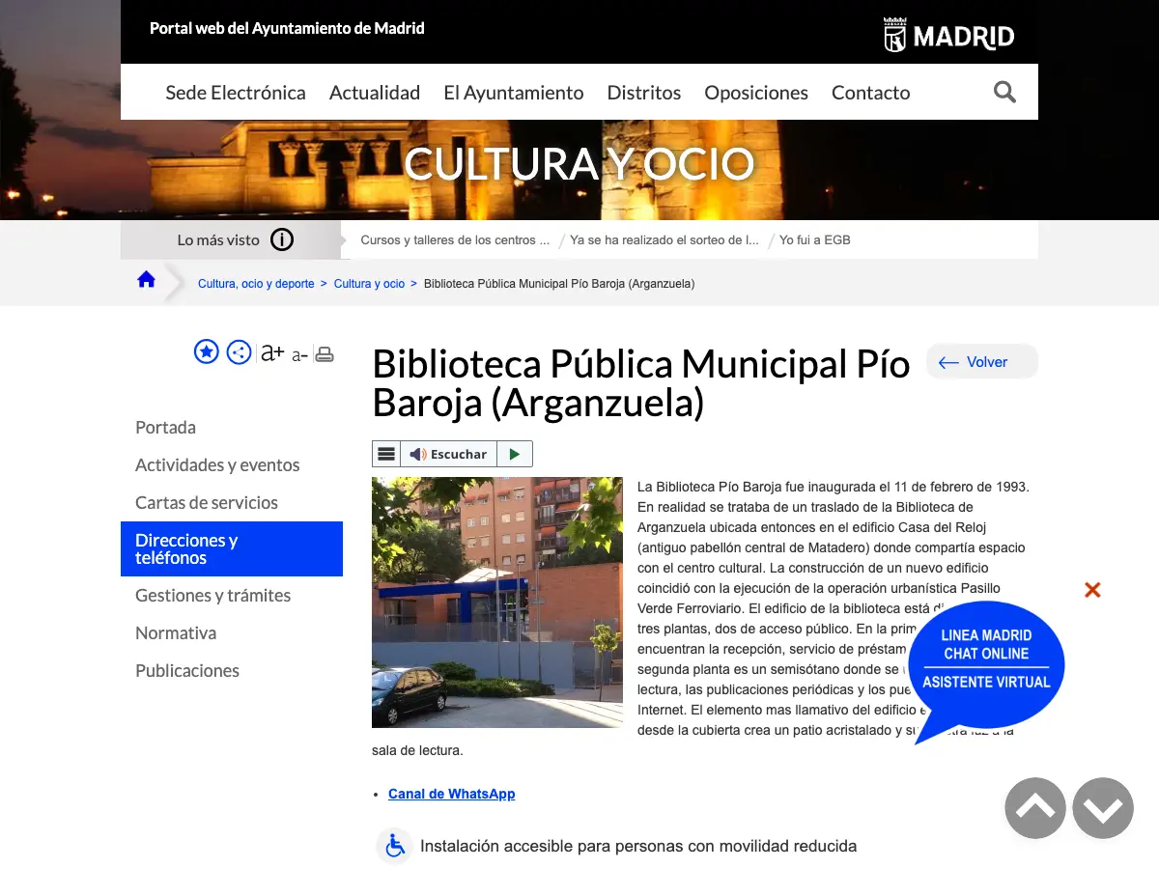Screen dimensions: 1159x869
Task: Open El Ayuntamiento menu
Action: click(x=514, y=93)
